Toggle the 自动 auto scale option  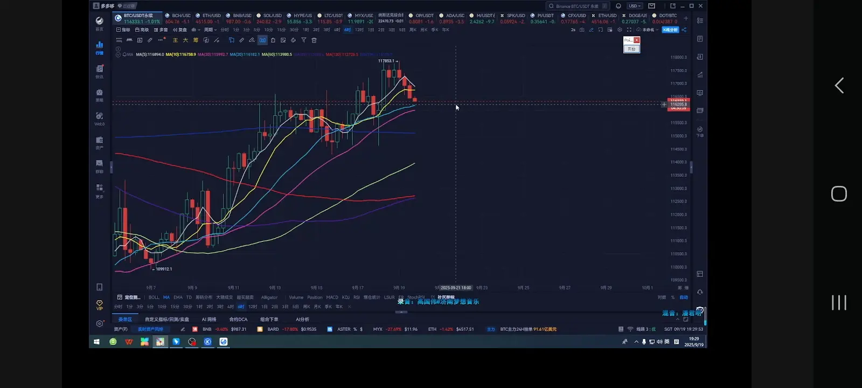684,297
